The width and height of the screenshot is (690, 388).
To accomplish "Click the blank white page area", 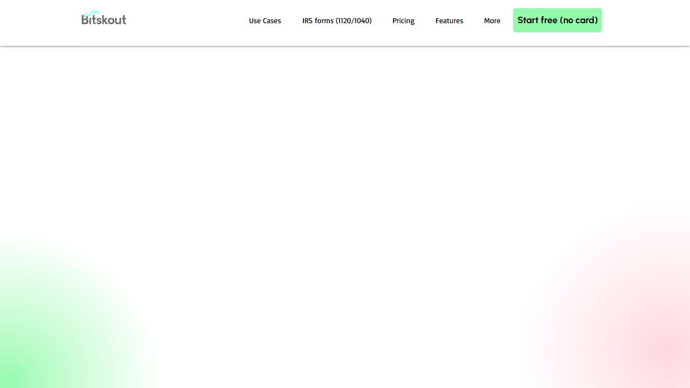I will tap(345, 162).
